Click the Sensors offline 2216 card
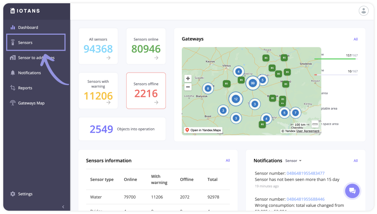 [146, 91]
